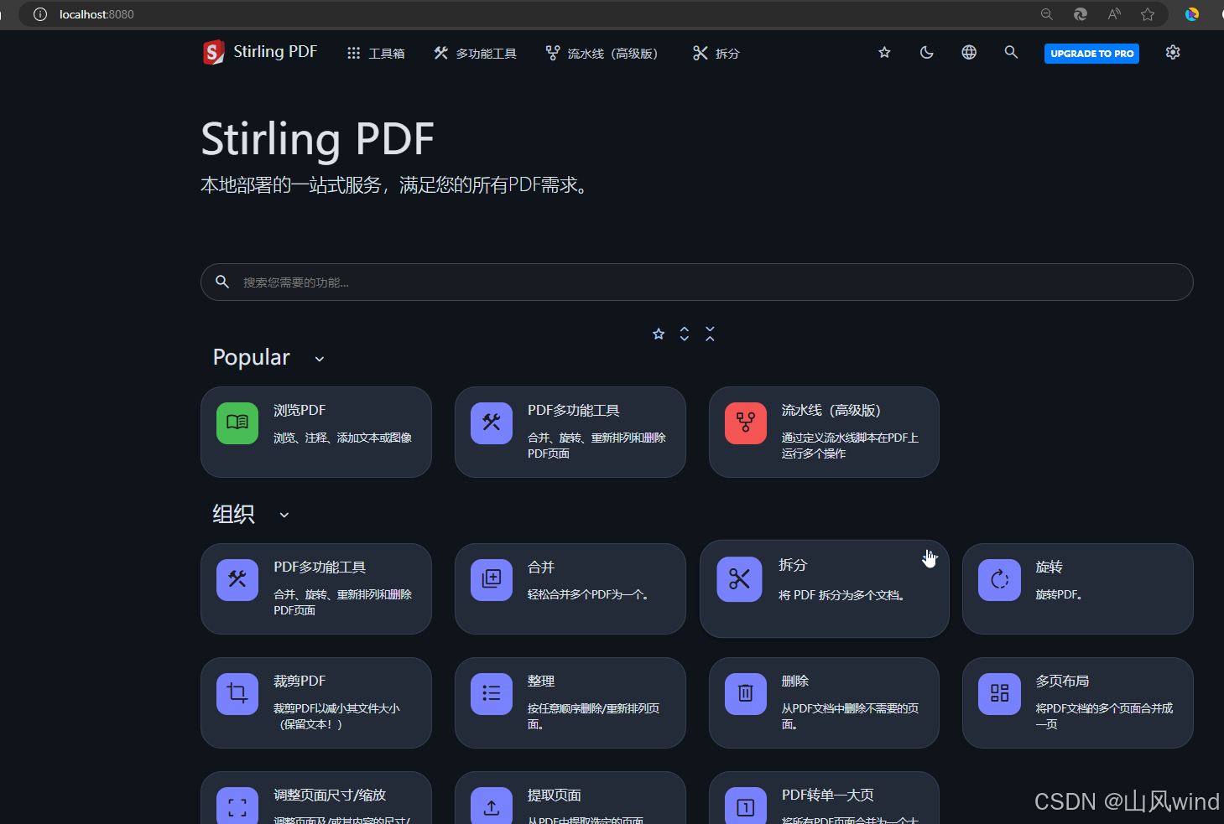Focus the 搜索您需要的功能 search field
This screenshot has width=1224, height=824.
pyautogui.click(x=696, y=282)
